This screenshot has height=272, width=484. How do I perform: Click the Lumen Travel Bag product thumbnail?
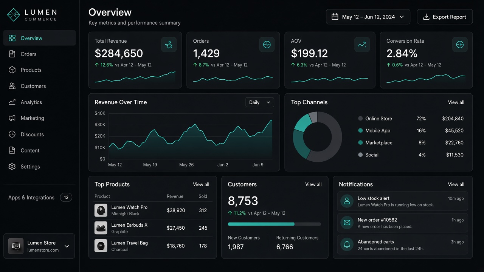101,246
